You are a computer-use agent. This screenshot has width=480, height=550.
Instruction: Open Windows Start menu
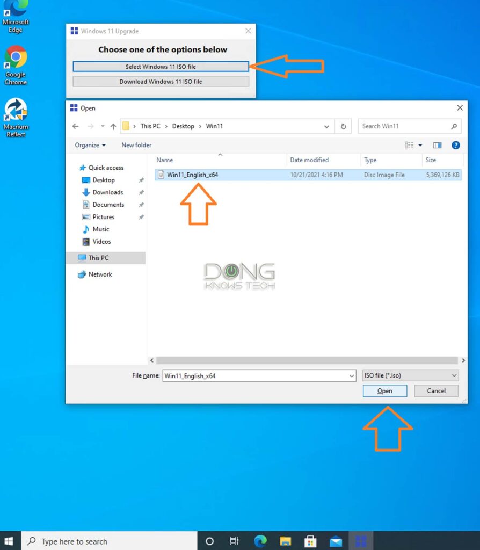click(9, 541)
